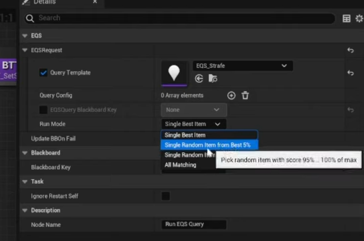This screenshot has width=364, height=241.
Task: Select All Matching run mode option
Action: 180,165
